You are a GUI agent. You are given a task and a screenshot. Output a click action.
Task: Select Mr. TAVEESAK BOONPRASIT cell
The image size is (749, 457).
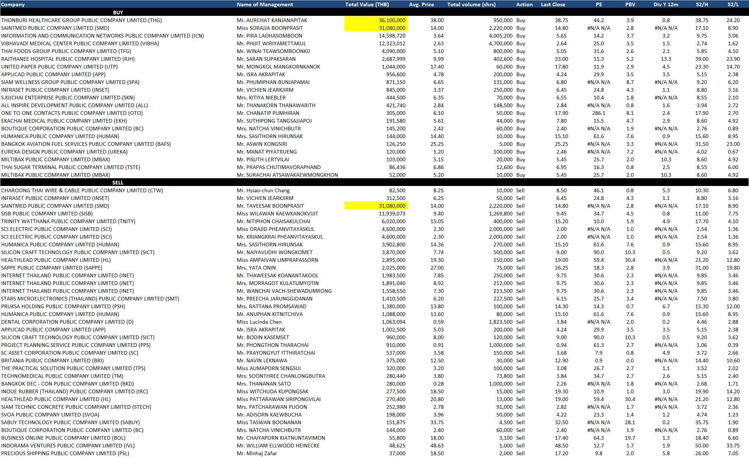pyautogui.click(x=270, y=206)
